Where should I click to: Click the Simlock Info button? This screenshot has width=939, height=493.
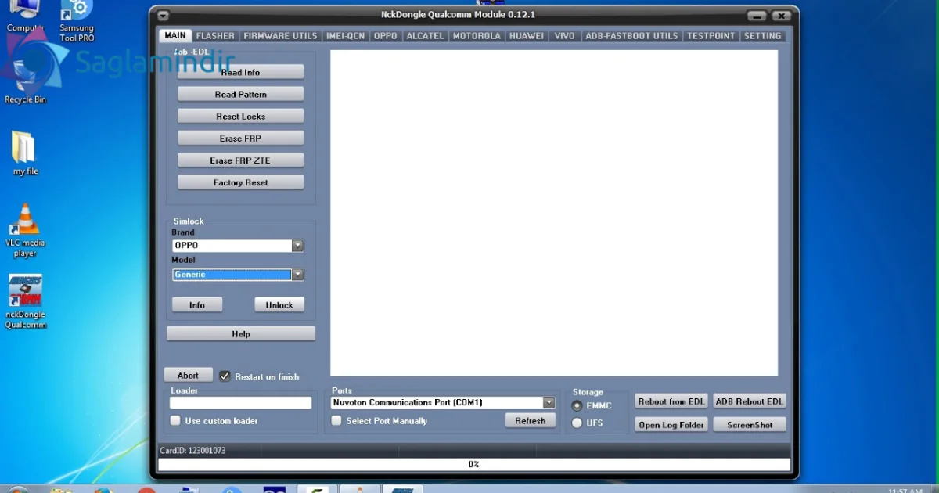(x=197, y=305)
